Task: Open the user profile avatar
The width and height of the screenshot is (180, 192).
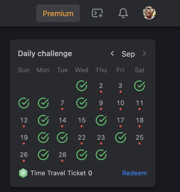Action: coord(149,13)
